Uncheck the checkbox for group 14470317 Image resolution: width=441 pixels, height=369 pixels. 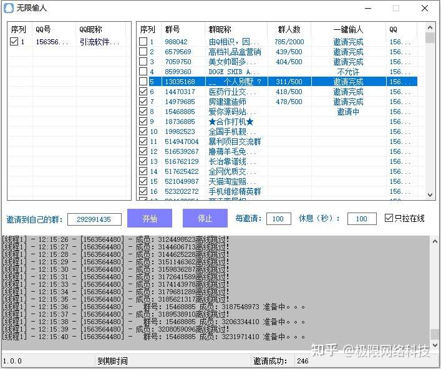click(143, 92)
